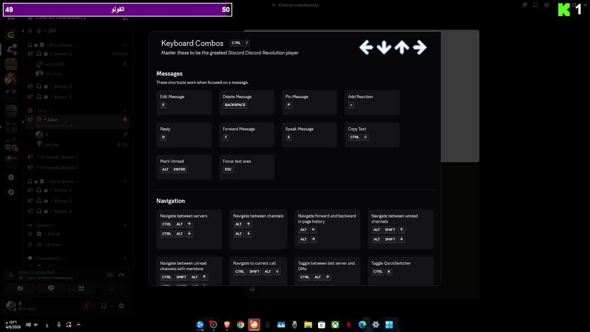Click the Edit Message shortcut card
This screenshot has height=332, width=590.
(184, 102)
